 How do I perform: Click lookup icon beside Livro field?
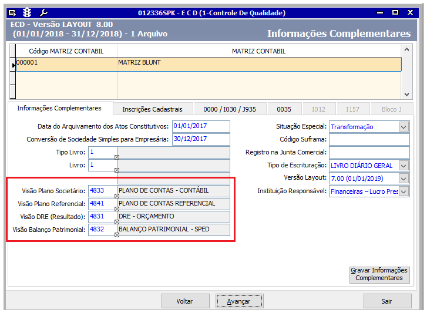pyautogui.click(x=117, y=170)
